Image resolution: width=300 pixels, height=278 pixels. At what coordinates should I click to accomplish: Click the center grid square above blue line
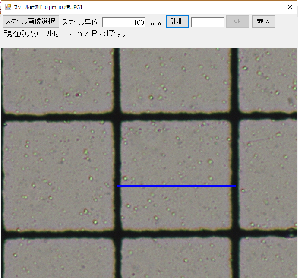[x=176, y=151]
